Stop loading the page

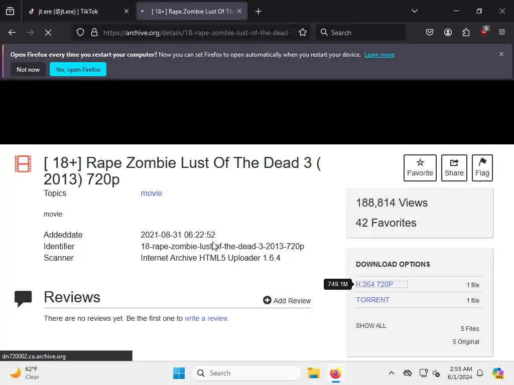pos(48,33)
